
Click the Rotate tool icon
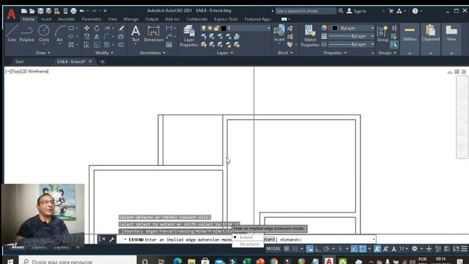point(97,28)
